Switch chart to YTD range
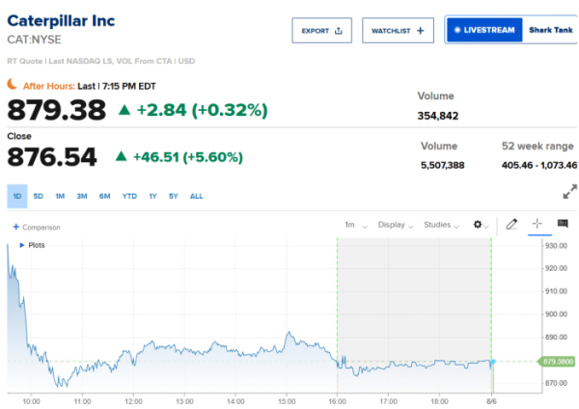579x409 pixels. (129, 196)
